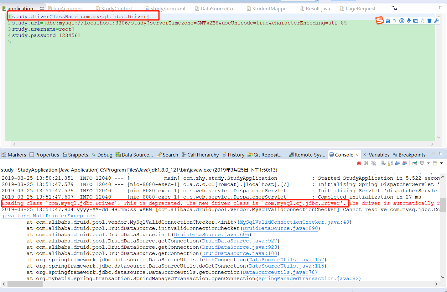Image resolution: width=447 pixels, height=292 pixels.
Task: Open the soft keyboard from Sogou bar
Action: [416, 21]
